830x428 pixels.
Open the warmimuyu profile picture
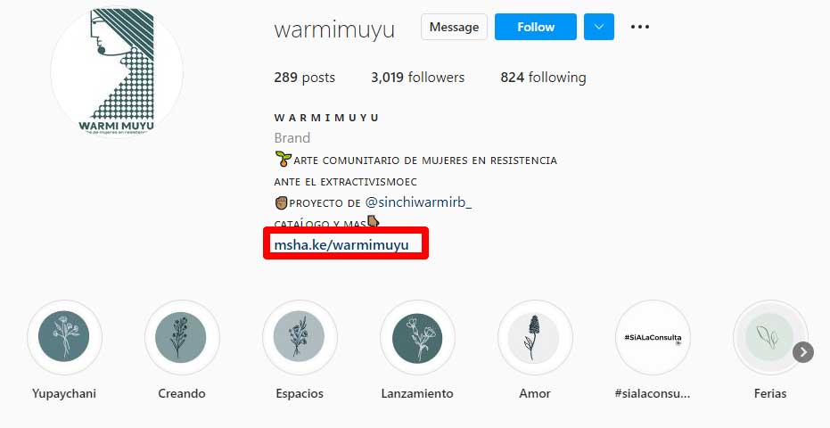[x=117, y=72]
